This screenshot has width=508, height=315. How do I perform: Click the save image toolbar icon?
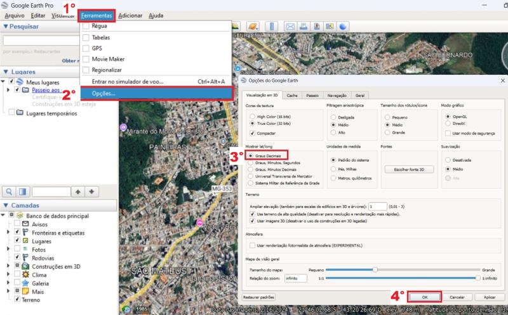pyautogui.click(x=317, y=27)
